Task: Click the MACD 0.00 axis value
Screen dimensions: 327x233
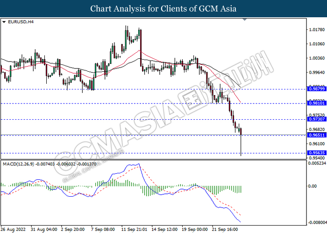Action: pos(313,186)
